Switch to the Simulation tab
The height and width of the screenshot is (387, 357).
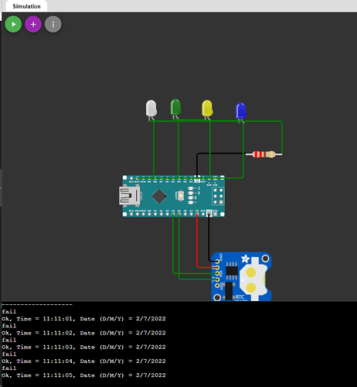coord(26,6)
